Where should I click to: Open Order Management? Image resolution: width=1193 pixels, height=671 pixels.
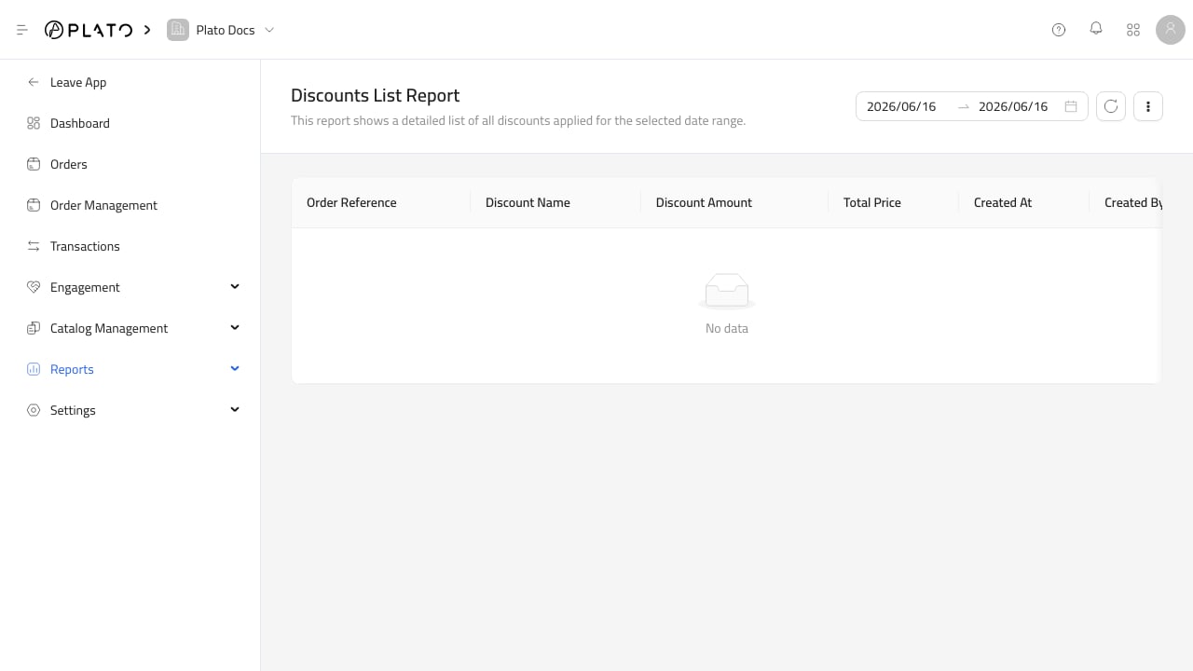pos(103,205)
